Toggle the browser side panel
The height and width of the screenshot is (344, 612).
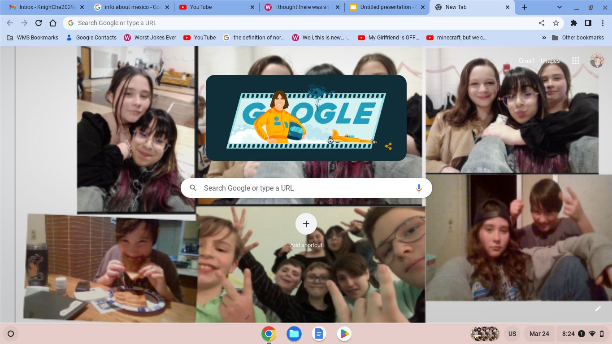point(588,23)
